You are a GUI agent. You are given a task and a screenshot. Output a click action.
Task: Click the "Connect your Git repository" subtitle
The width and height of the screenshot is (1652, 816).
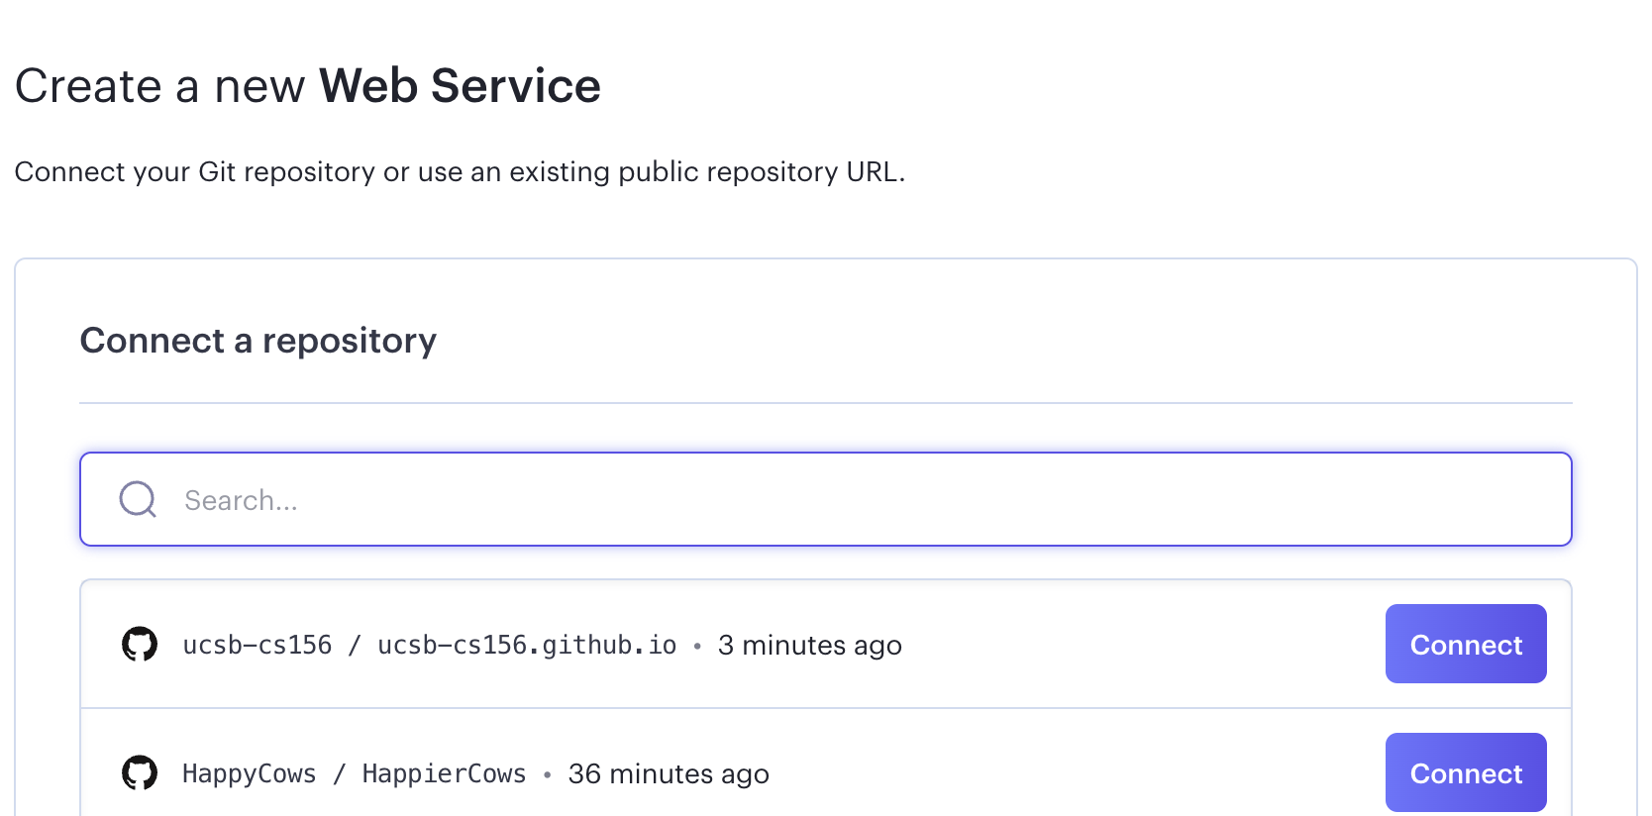195,171
